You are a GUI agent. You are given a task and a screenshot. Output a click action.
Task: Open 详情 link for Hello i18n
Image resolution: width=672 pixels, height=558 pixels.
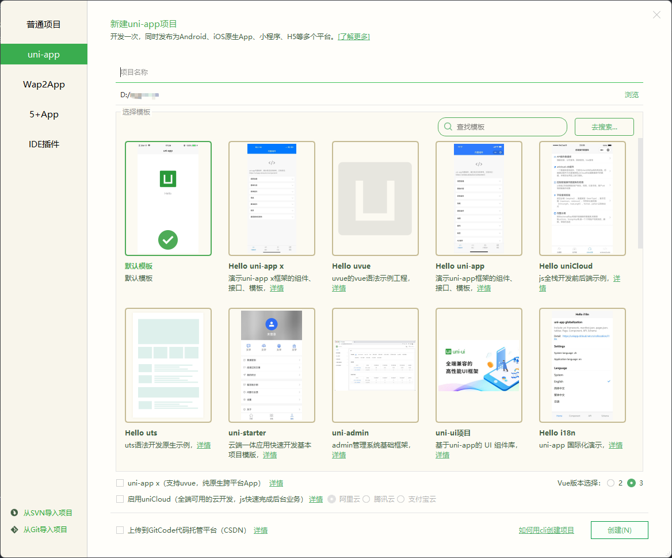tap(616, 445)
